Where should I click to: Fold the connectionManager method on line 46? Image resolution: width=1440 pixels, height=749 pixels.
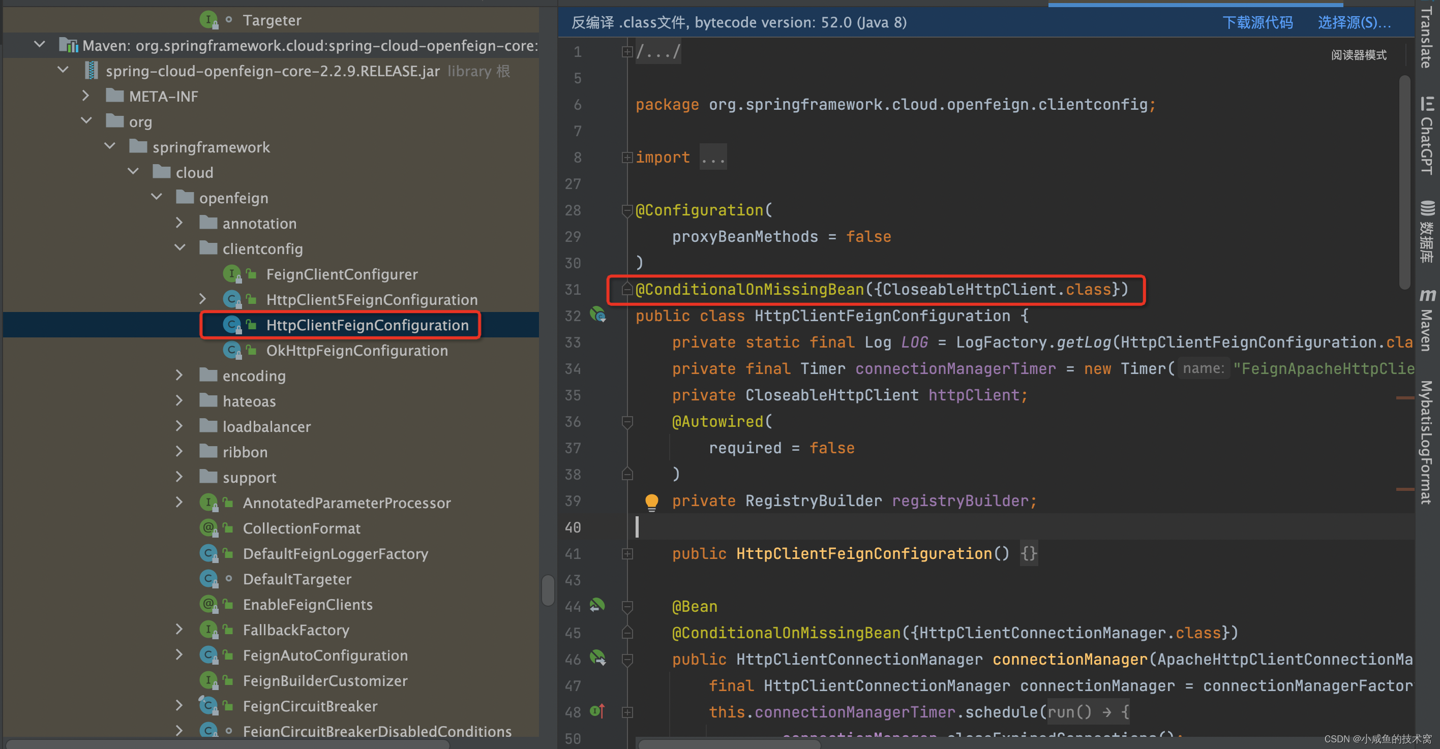(x=626, y=660)
